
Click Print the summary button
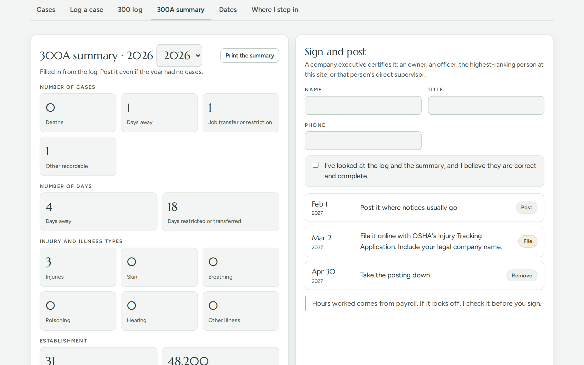click(x=250, y=55)
